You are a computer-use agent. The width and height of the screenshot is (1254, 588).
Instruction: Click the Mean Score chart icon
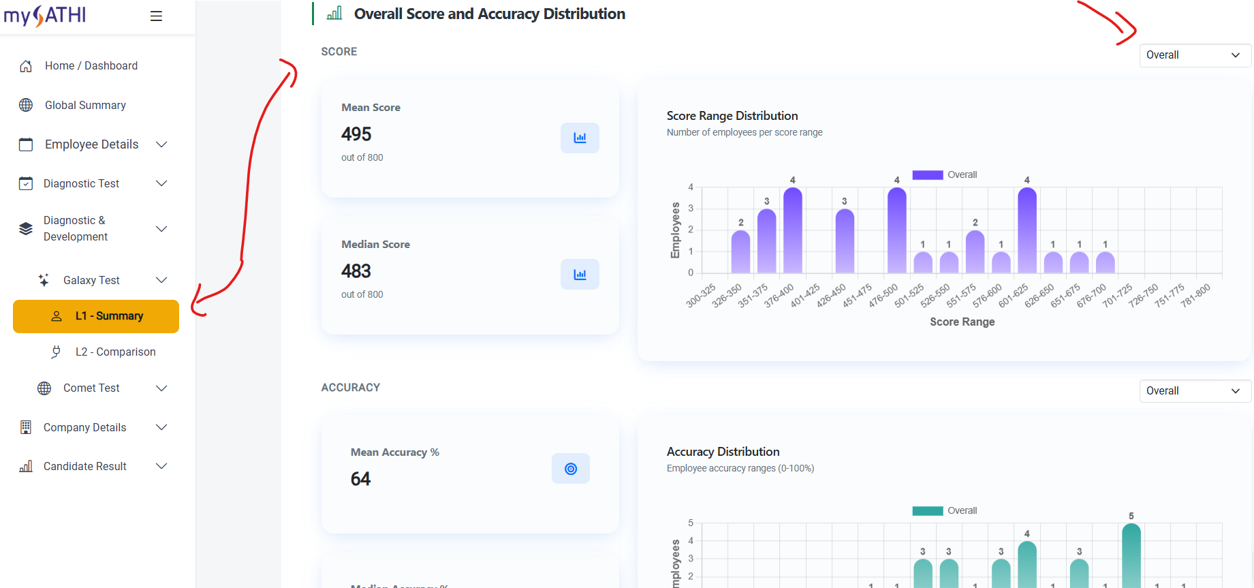(580, 138)
